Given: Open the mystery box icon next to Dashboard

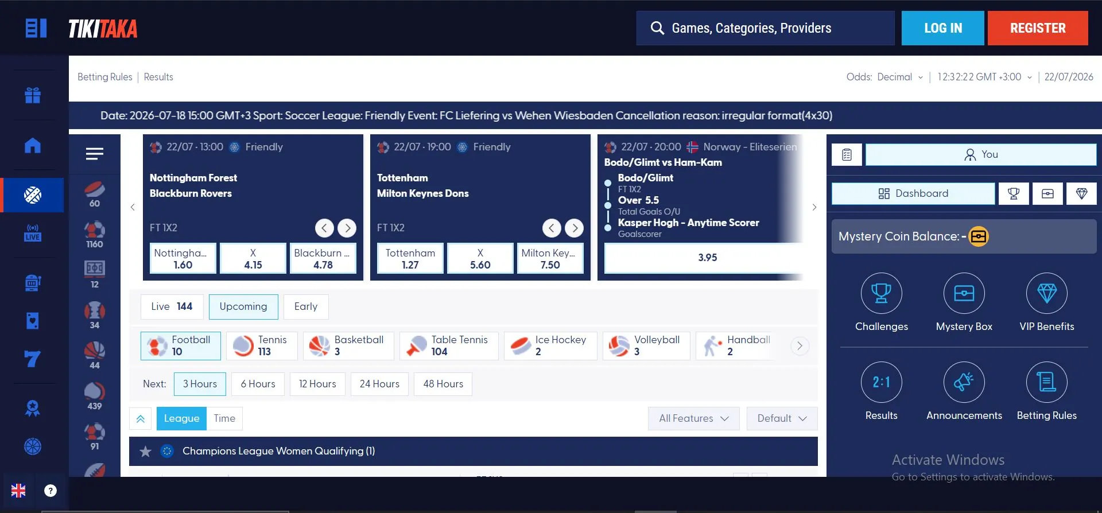Looking at the screenshot, I should point(1047,194).
